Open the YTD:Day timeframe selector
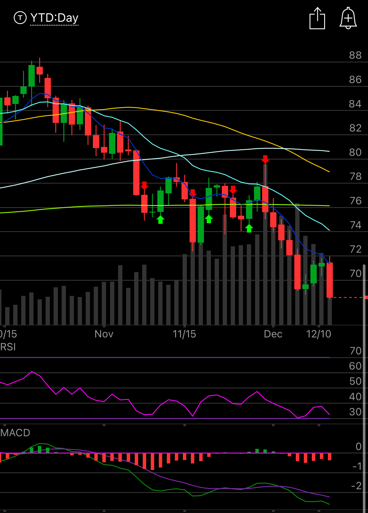 click(54, 18)
